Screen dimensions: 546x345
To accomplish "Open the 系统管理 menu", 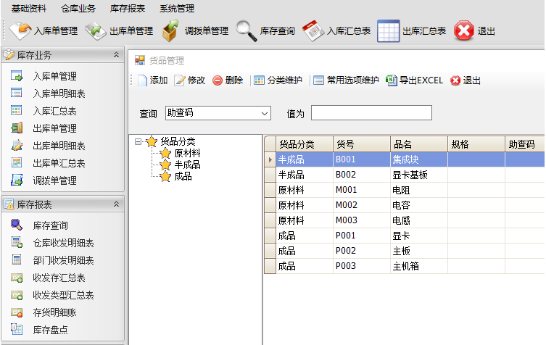I will pos(177,9).
